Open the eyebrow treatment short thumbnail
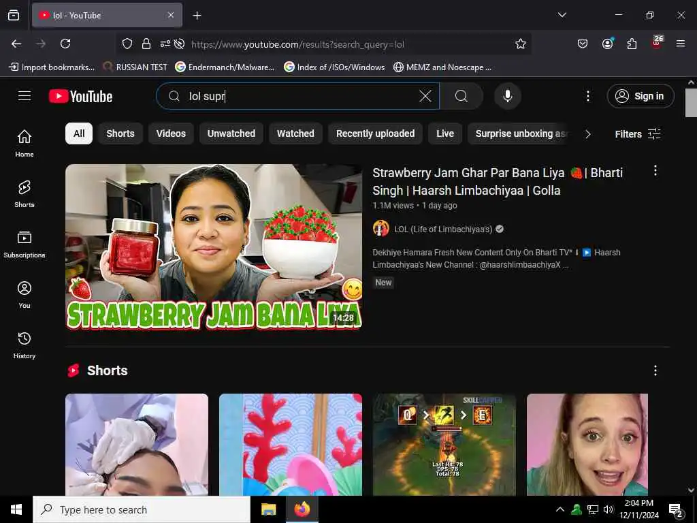The width and height of the screenshot is (697, 523). click(137, 445)
